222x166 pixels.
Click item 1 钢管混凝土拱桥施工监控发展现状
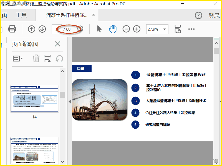(176, 75)
